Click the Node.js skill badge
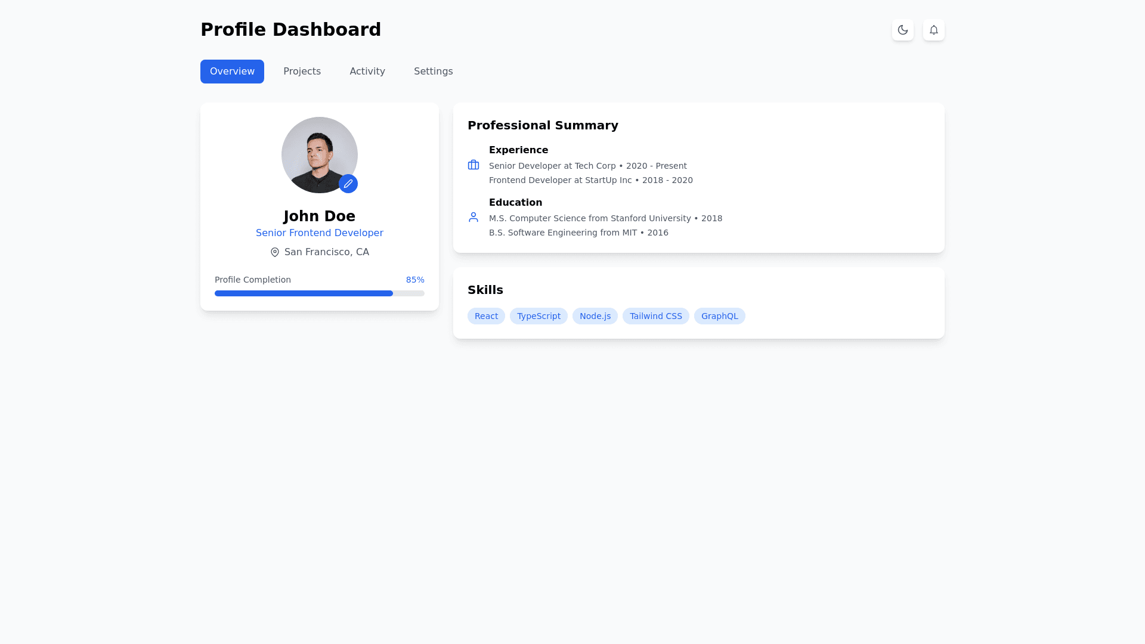1145x644 pixels. [595, 316]
